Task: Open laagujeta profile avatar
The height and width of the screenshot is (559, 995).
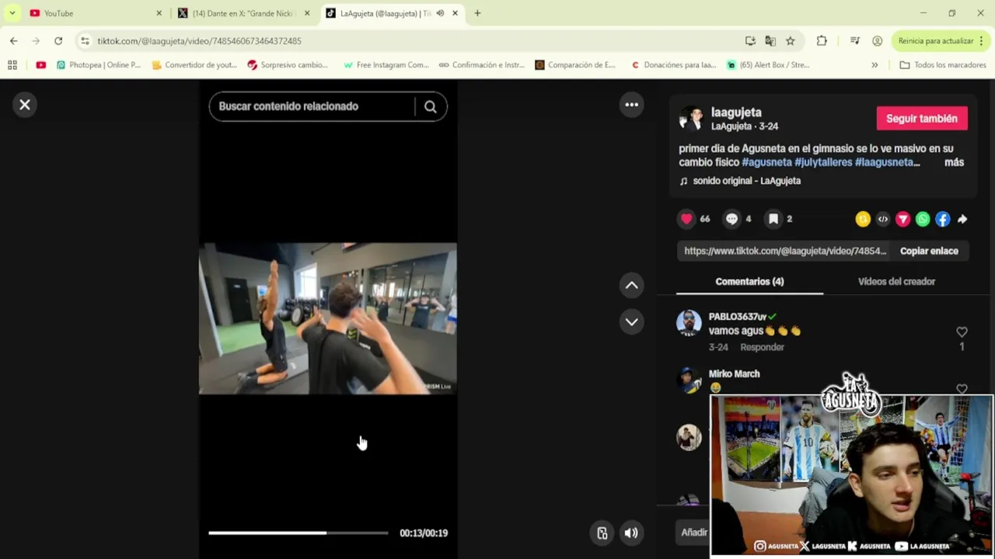Action: pyautogui.click(x=691, y=118)
